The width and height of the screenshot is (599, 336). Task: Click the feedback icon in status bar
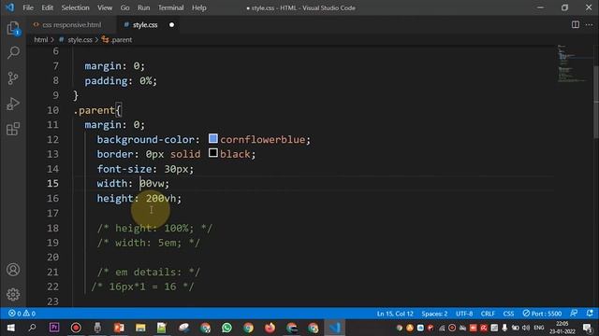point(574,314)
